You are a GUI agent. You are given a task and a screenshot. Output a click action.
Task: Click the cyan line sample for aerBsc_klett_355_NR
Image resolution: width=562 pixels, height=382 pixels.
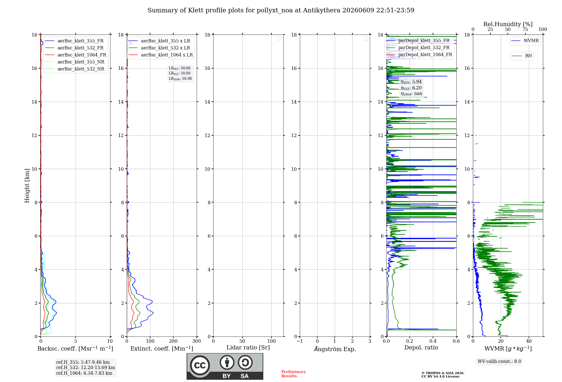49,62
